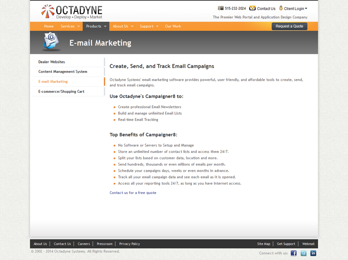
Task: Open the footer Get Support link
Action: 286,244
